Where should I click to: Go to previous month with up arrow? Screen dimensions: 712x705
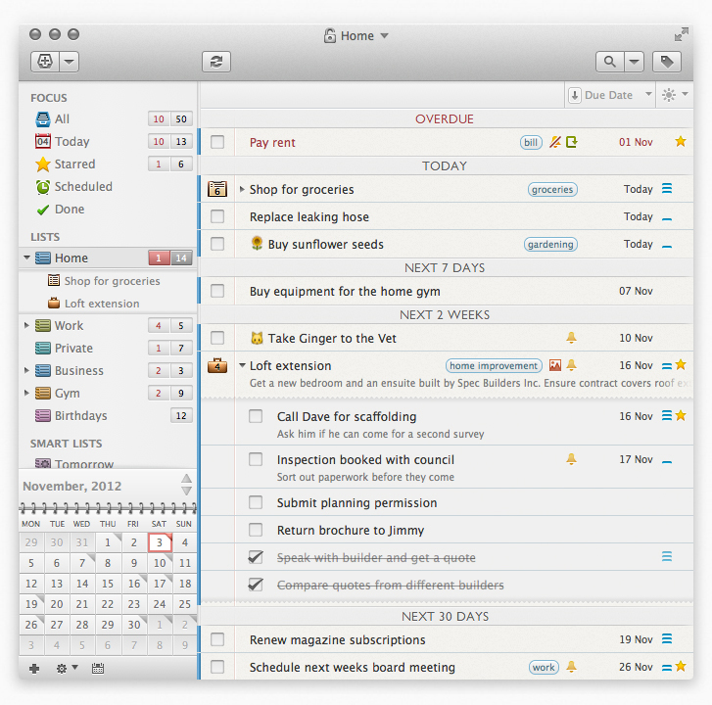[x=187, y=479]
